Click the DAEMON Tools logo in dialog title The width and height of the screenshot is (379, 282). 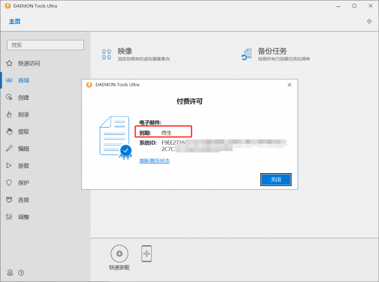tap(89, 85)
